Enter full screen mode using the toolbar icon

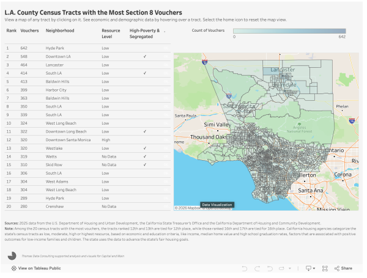tap(325, 268)
